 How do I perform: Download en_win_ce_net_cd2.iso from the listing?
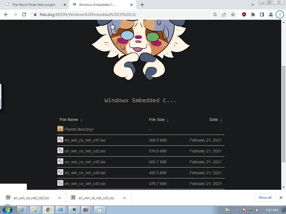85,151
